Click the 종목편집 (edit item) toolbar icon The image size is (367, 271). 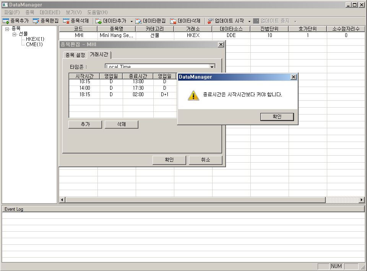[36, 21]
